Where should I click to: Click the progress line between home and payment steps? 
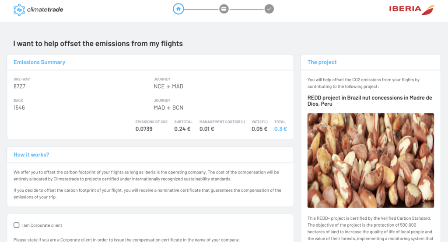[201, 10]
